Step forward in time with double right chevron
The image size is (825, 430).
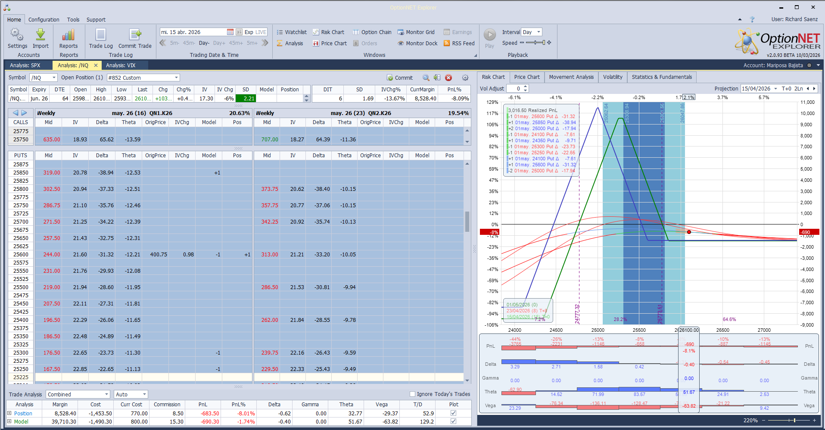coord(265,43)
